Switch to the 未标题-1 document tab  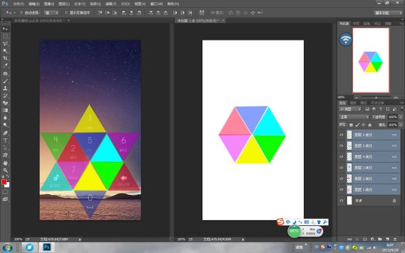point(198,20)
